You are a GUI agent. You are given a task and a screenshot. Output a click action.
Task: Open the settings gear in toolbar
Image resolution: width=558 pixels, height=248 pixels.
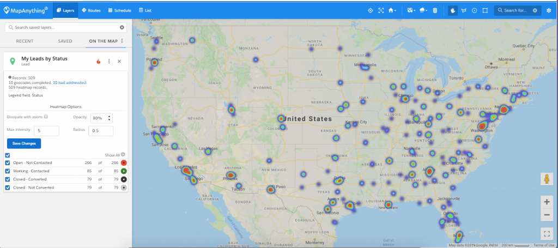click(x=548, y=10)
